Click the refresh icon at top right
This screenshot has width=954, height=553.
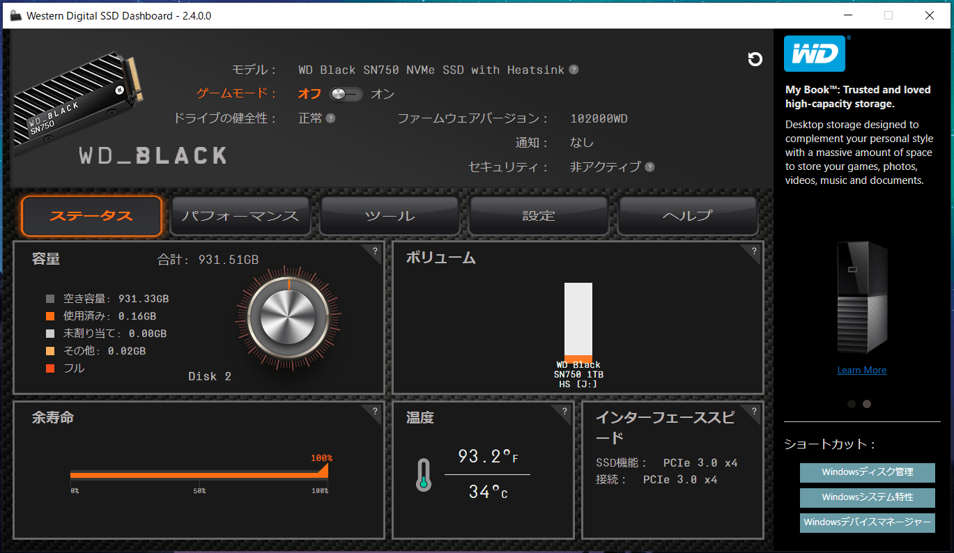tap(755, 59)
